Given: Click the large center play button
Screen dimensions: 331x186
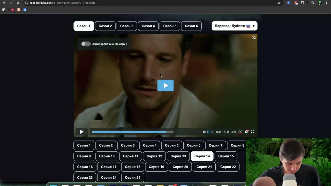Looking at the screenshot, I should pos(165,86).
